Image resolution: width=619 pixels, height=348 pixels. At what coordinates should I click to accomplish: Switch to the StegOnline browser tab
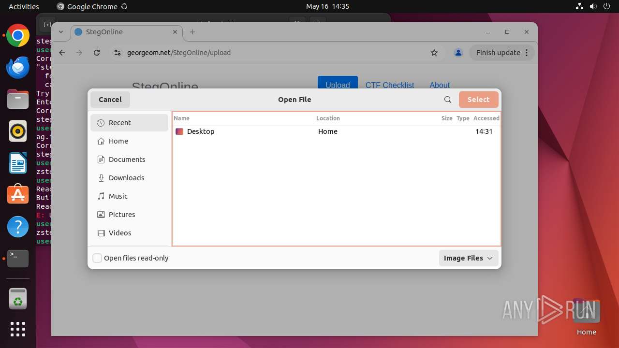(x=127, y=32)
